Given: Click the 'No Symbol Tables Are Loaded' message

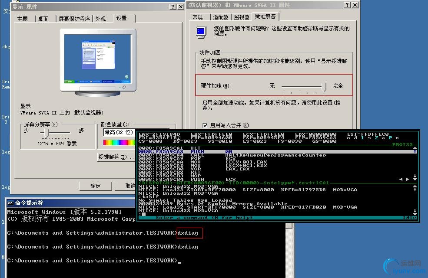Looking at the screenshot, I should coord(186,200).
